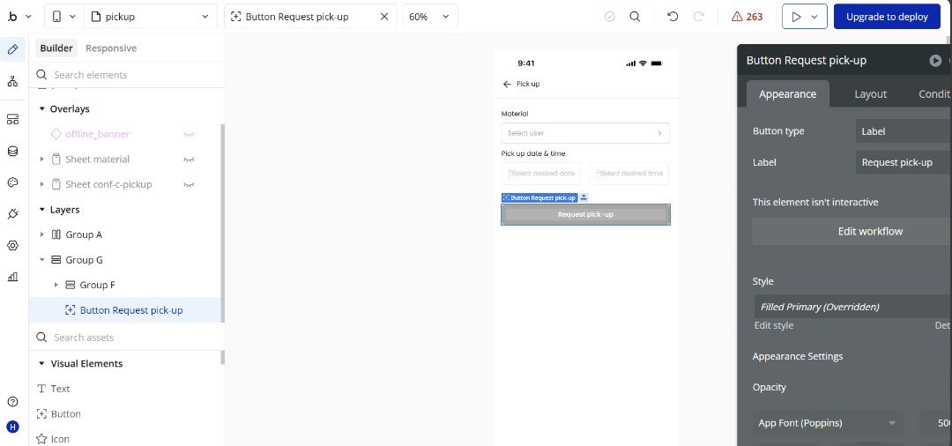
Task: Clear the Button Request pick-up element selection
Action: (384, 17)
